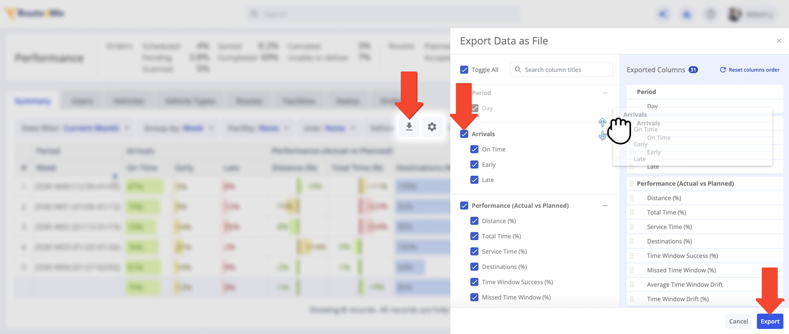Viewport: 789px width, 334px height.
Task: Focus the Search column titles field
Action: [561, 70]
